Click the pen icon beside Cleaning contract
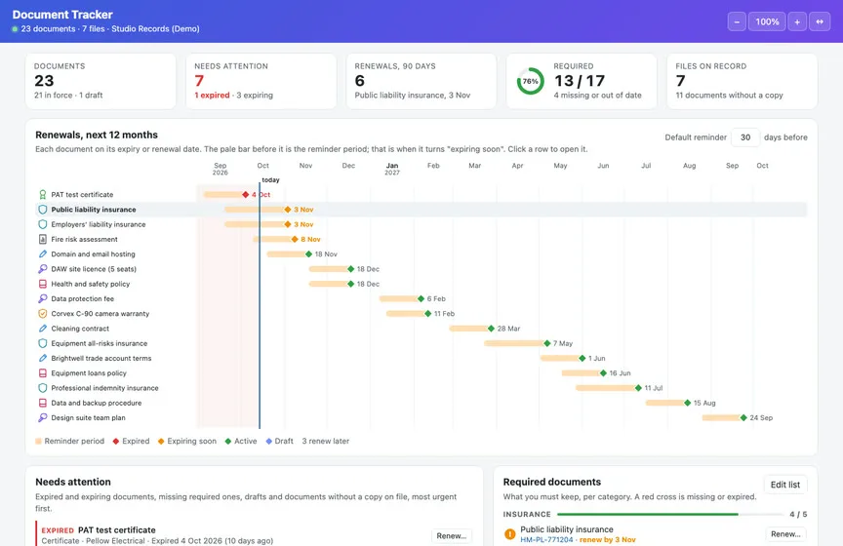843x546 pixels. (43, 329)
